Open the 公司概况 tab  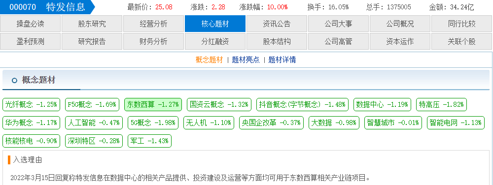(x=400, y=24)
